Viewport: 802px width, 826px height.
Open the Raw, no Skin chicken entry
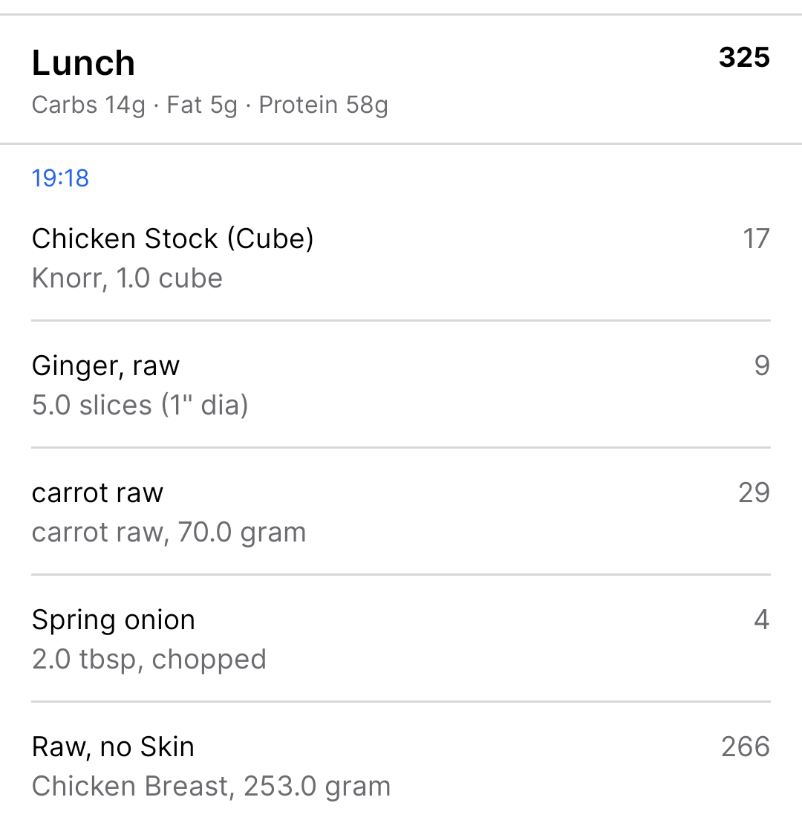tap(401, 765)
